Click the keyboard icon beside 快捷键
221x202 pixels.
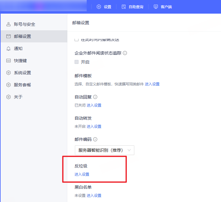[x=8, y=61]
